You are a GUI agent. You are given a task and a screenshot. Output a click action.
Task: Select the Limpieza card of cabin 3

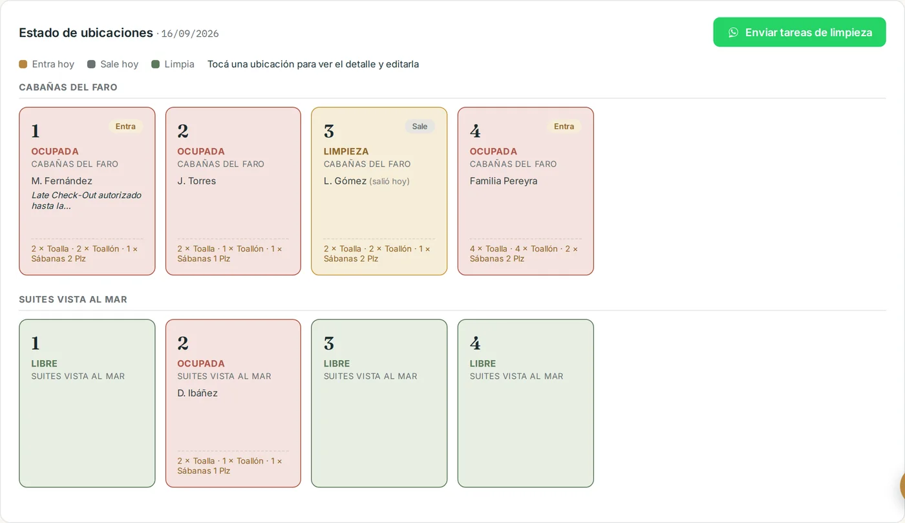click(379, 191)
